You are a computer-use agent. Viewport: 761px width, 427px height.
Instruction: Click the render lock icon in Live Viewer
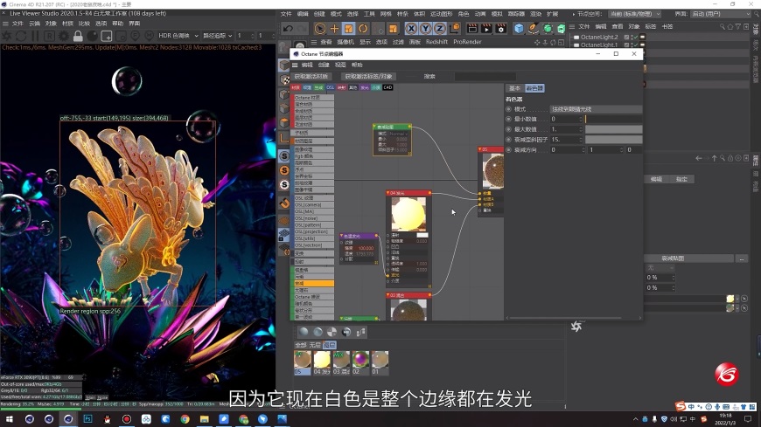[78, 36]
